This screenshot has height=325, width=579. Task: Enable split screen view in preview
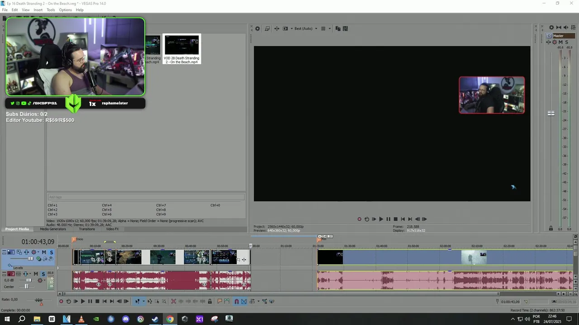pos(285,28)
